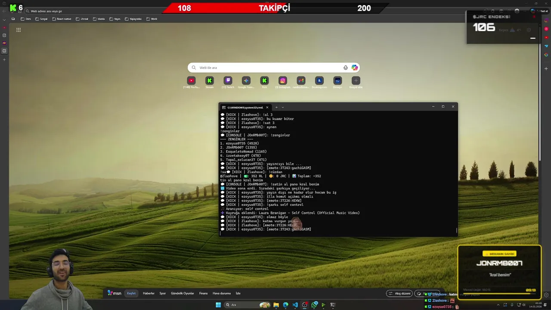
Task: Open the cmd tab dropdown arrow
Action: coord(282,107)
